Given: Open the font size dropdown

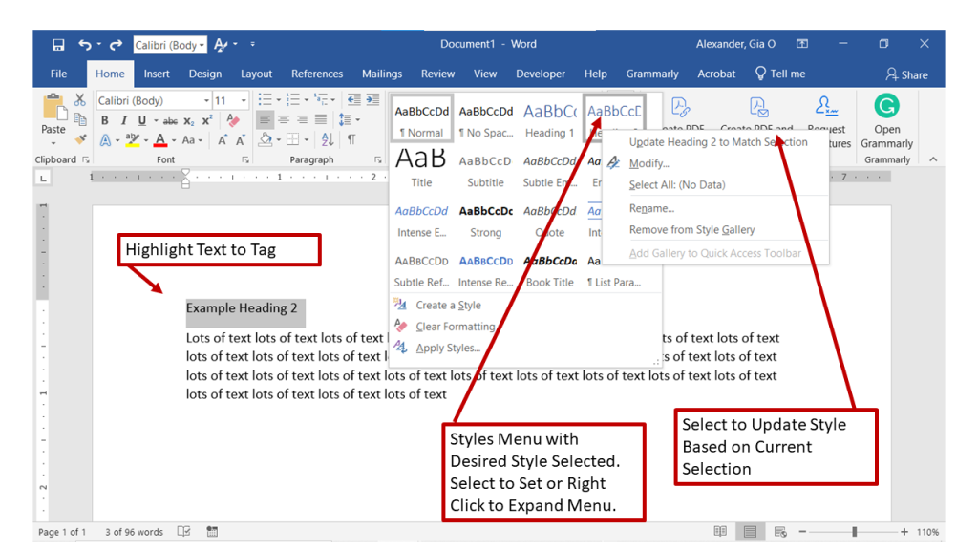Looking at the screenshot, I should [x=243, y=100].
